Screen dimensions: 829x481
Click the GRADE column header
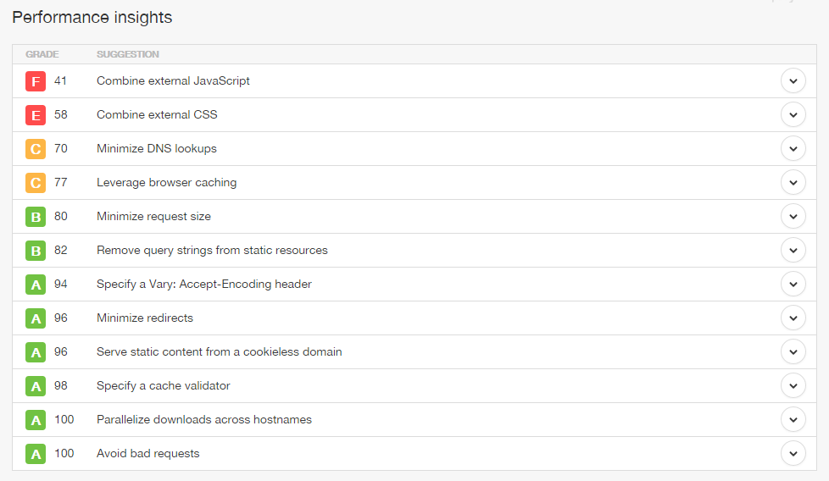[42, 54]
